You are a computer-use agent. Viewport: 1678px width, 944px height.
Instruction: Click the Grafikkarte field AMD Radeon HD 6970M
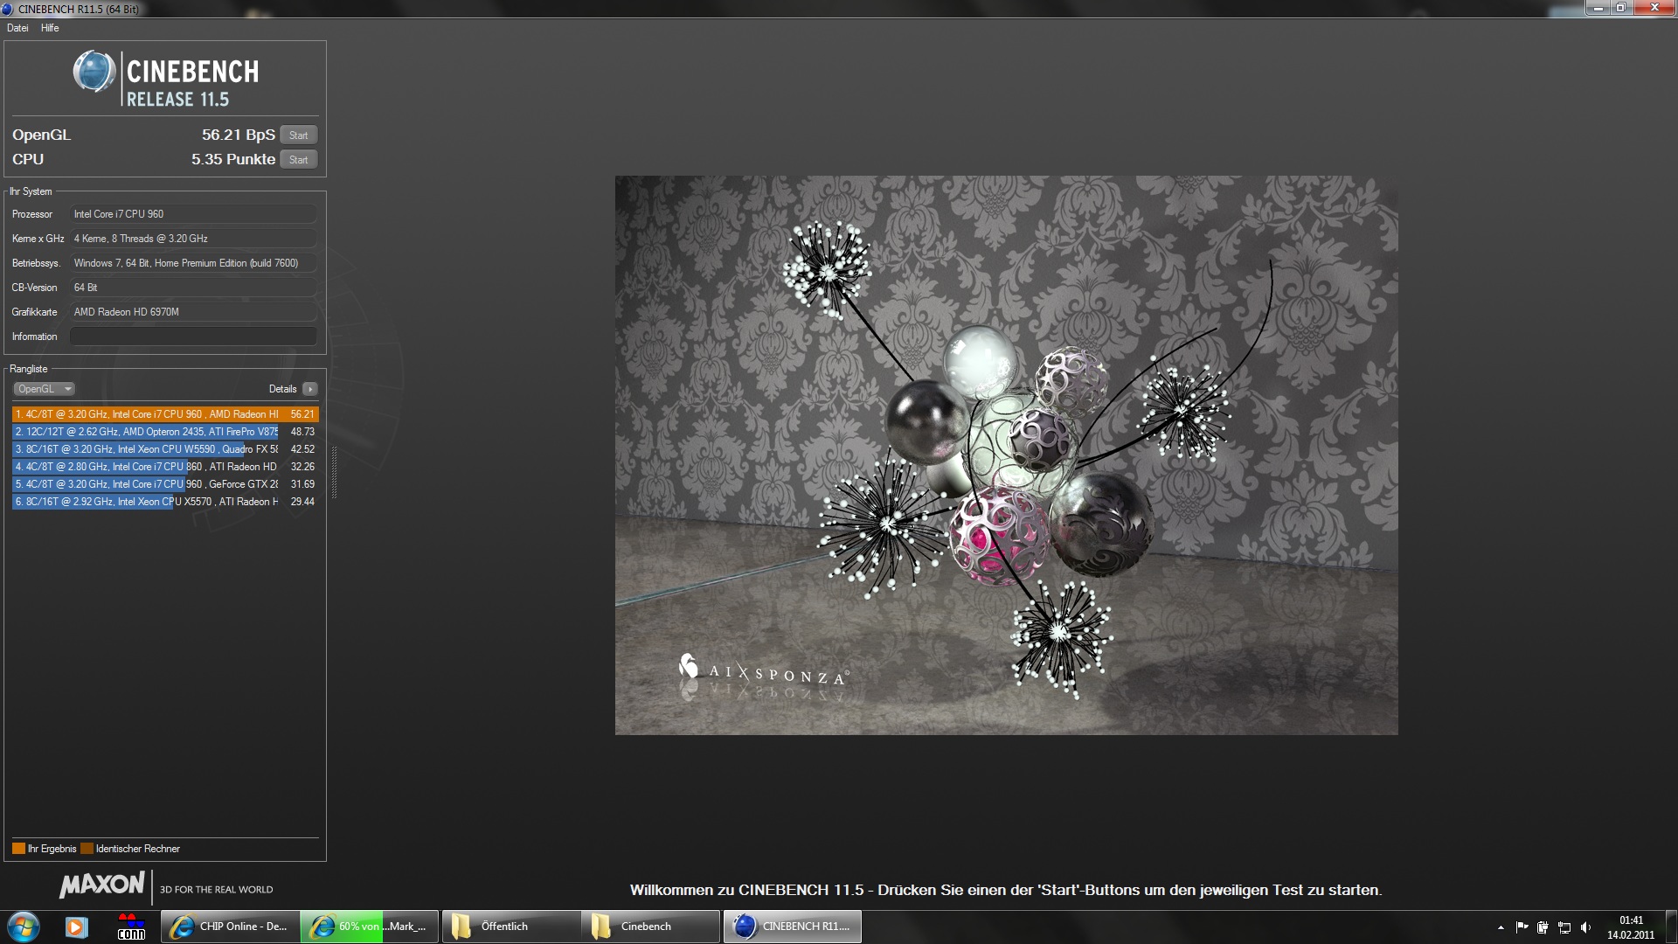193,312
